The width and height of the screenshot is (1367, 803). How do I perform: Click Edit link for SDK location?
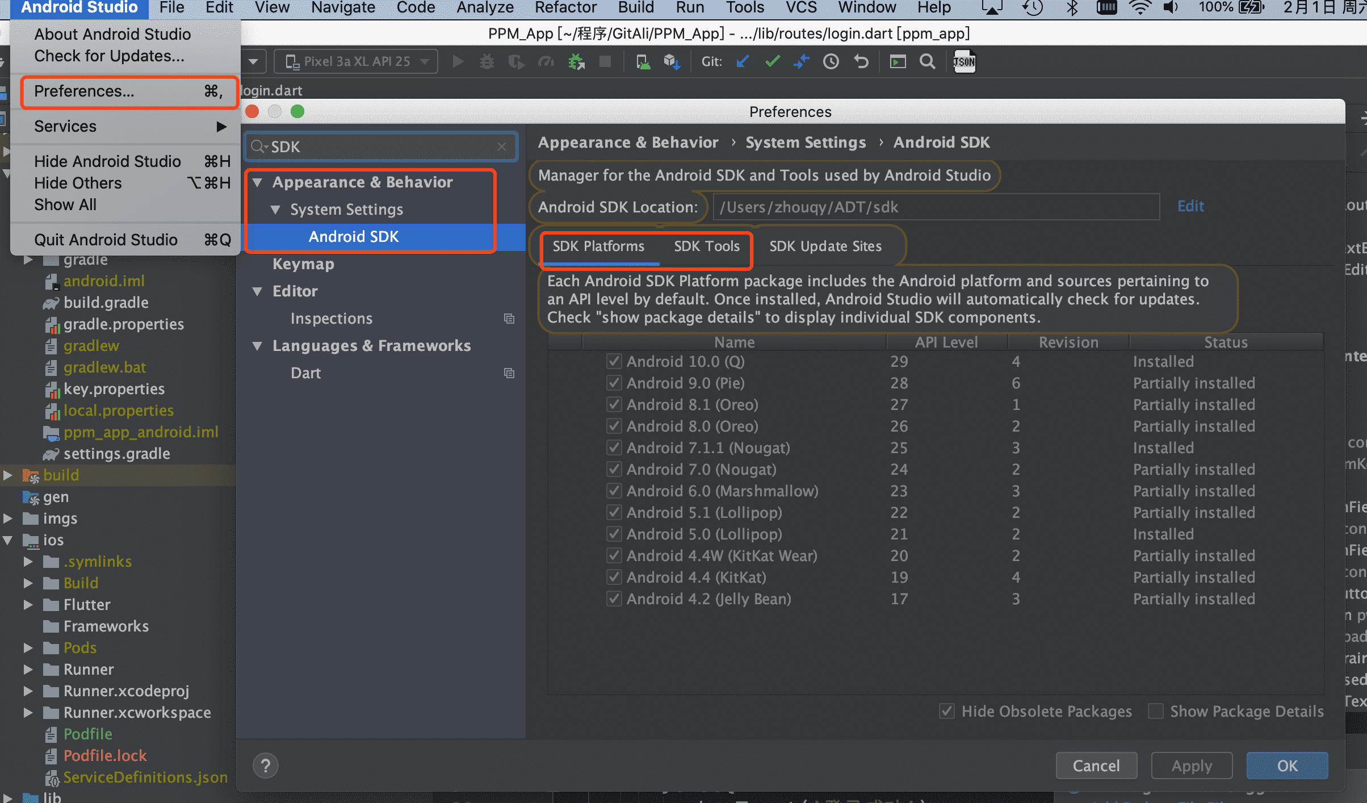coord(1190,206)
